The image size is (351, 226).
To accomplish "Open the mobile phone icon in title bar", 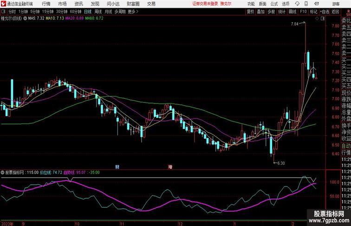I will [306, 4].
